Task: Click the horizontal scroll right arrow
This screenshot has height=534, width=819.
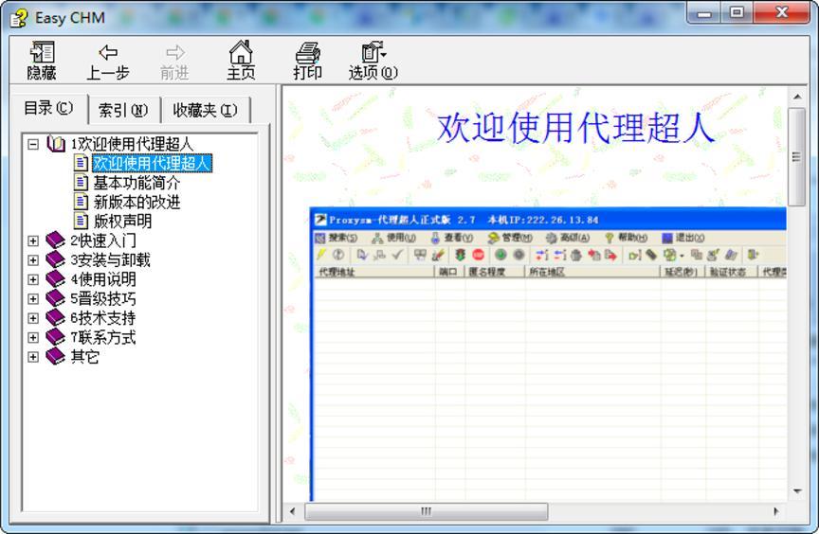Action: click(776, 511)
